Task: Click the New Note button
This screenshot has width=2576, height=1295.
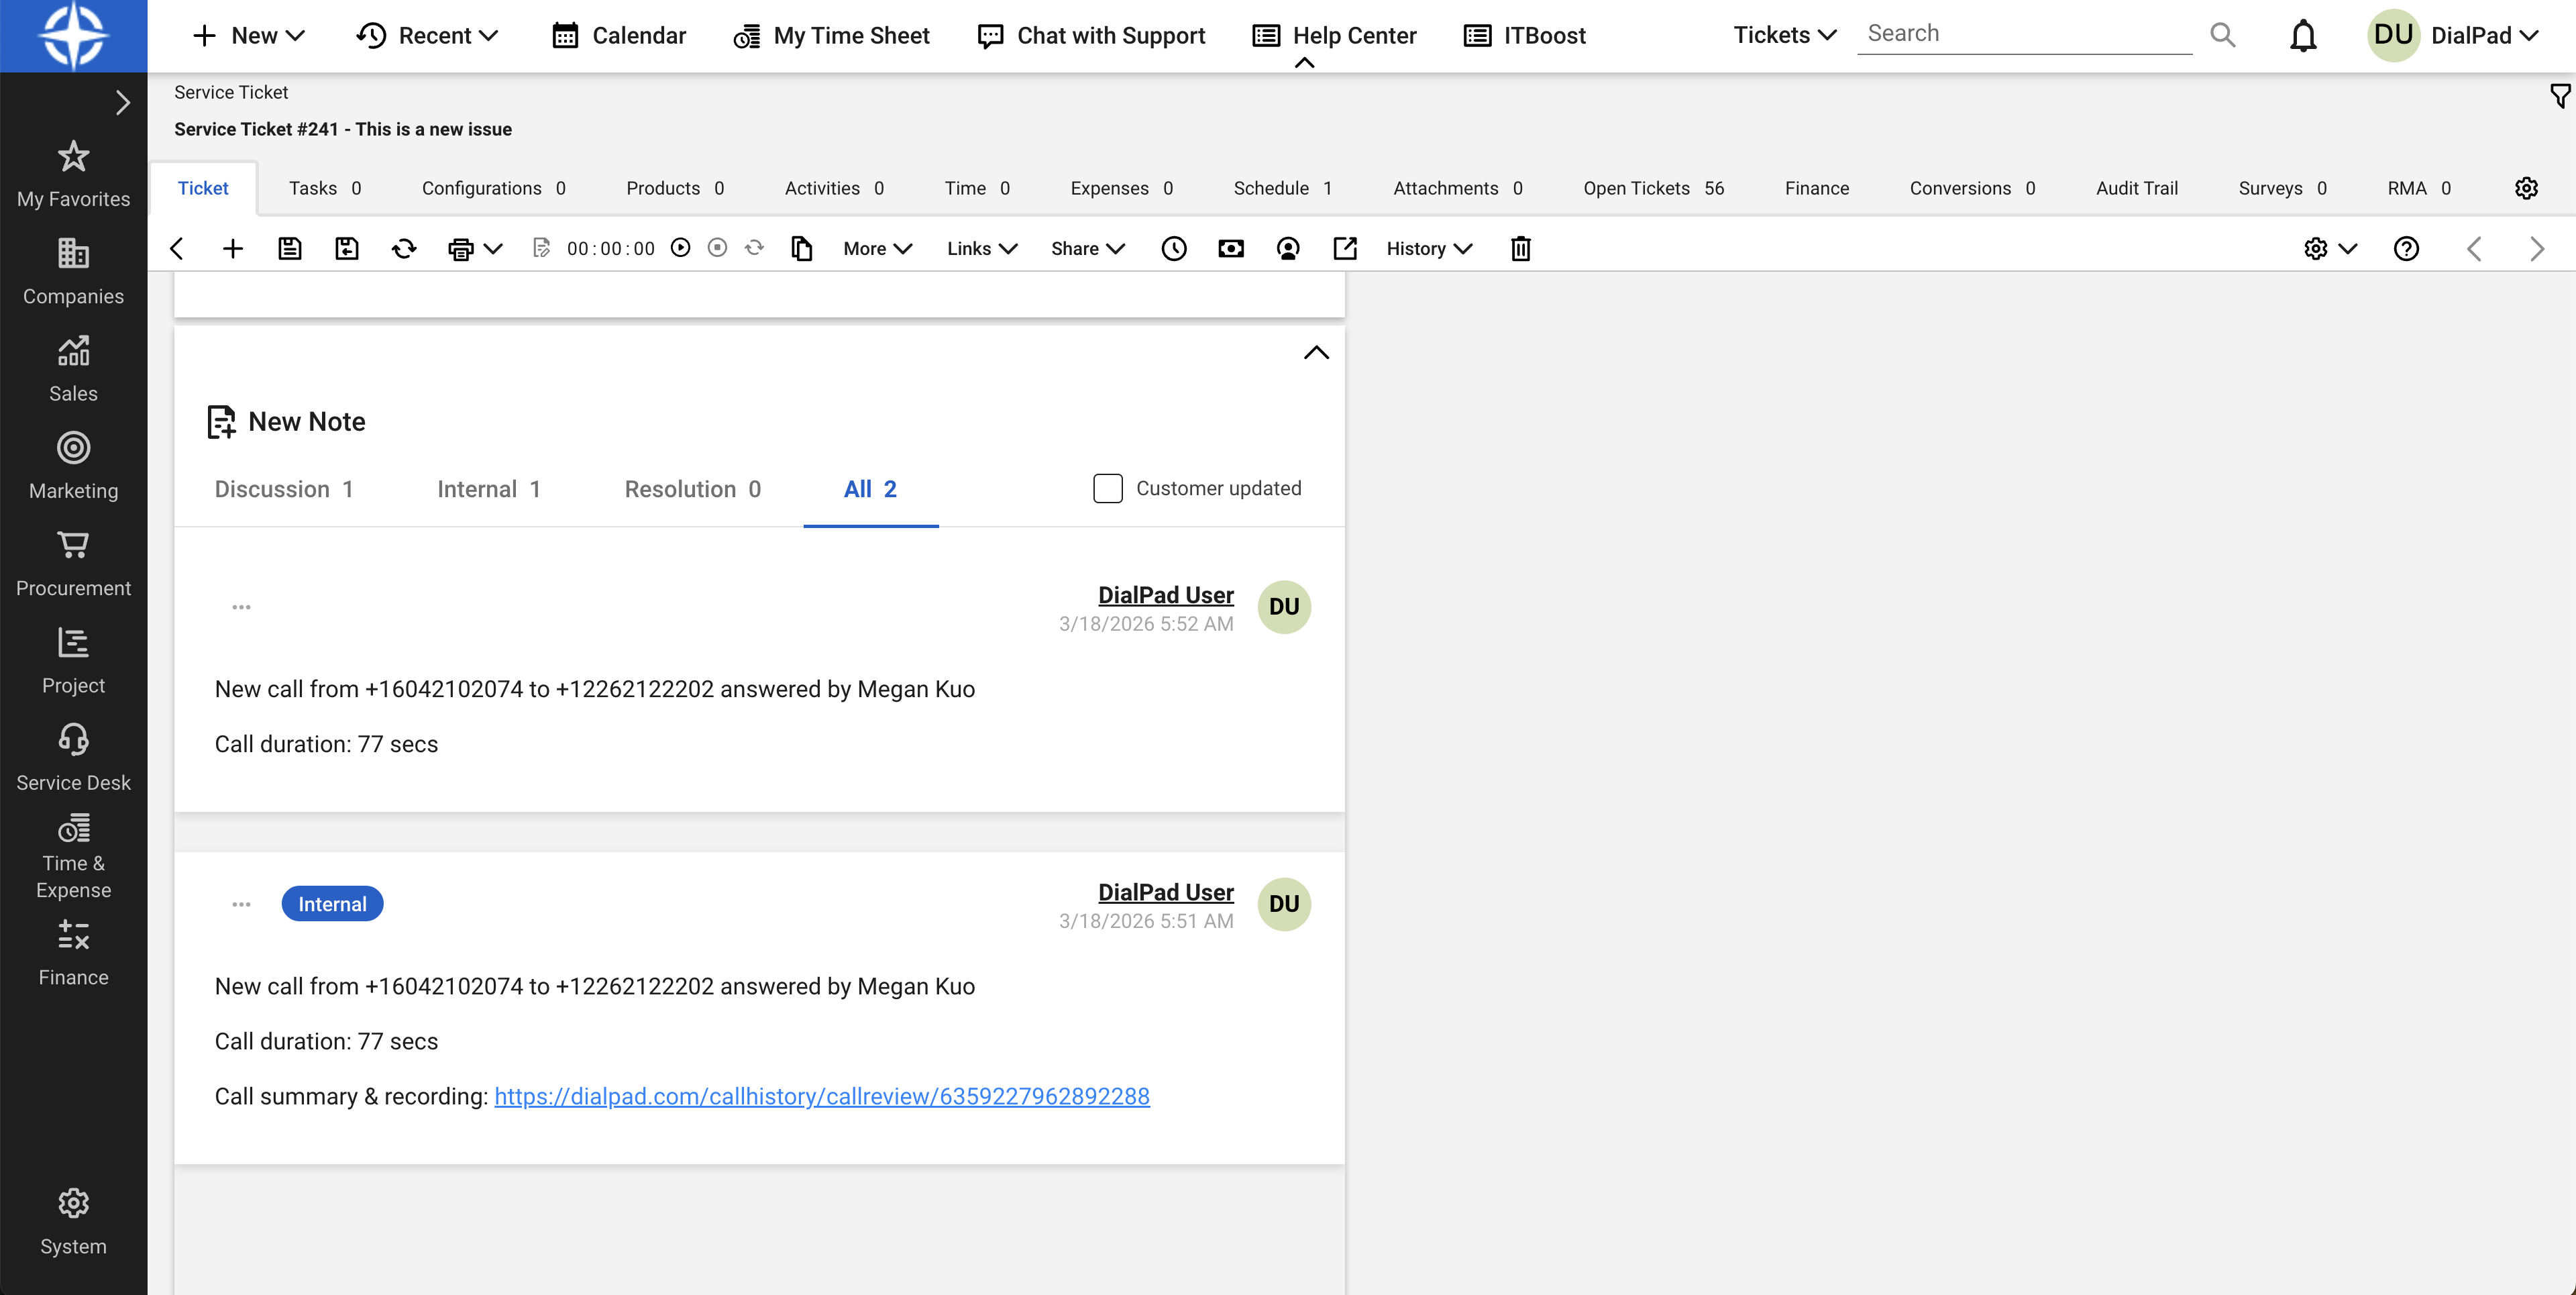Action: (x=286, y=421)
